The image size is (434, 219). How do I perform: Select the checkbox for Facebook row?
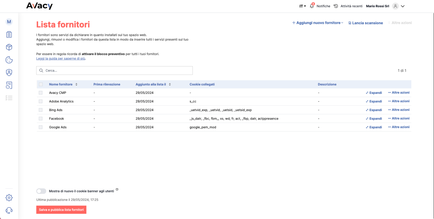[x=40, y=118]
